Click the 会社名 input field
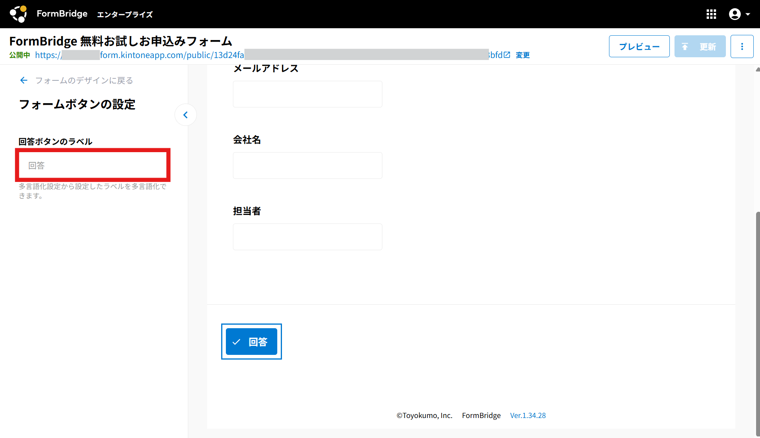Screen dimensions: 760x438 (x=307, y=165)
